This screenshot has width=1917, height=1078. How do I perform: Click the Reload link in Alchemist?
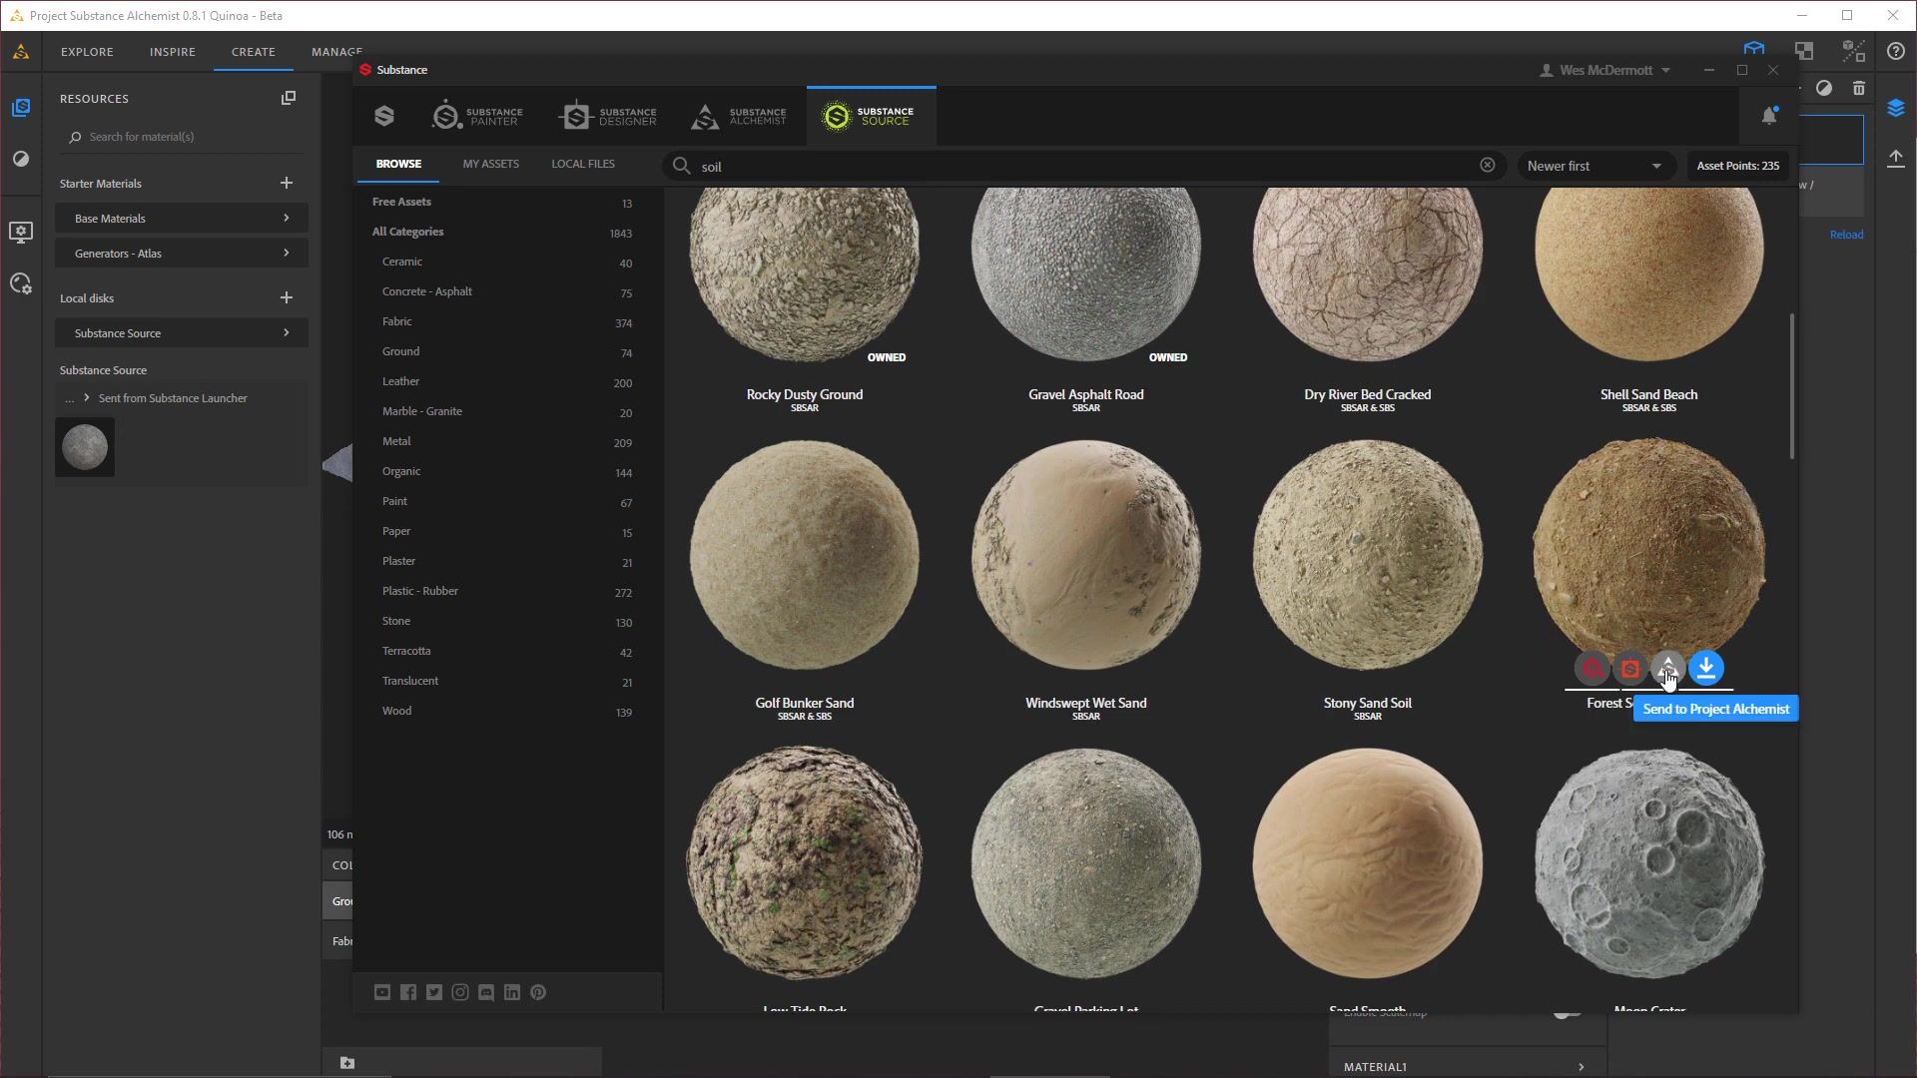click(1846, 235)
